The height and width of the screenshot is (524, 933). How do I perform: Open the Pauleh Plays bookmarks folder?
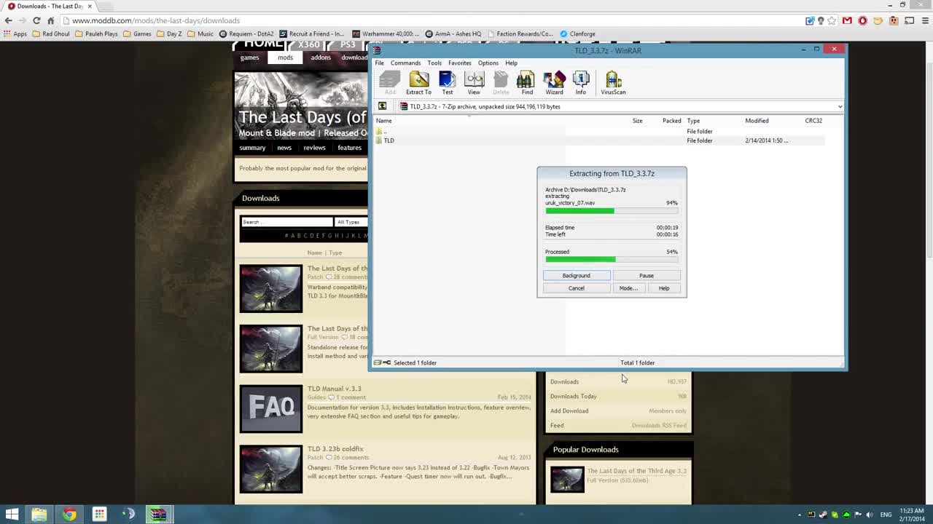click(x=96, y=33)
